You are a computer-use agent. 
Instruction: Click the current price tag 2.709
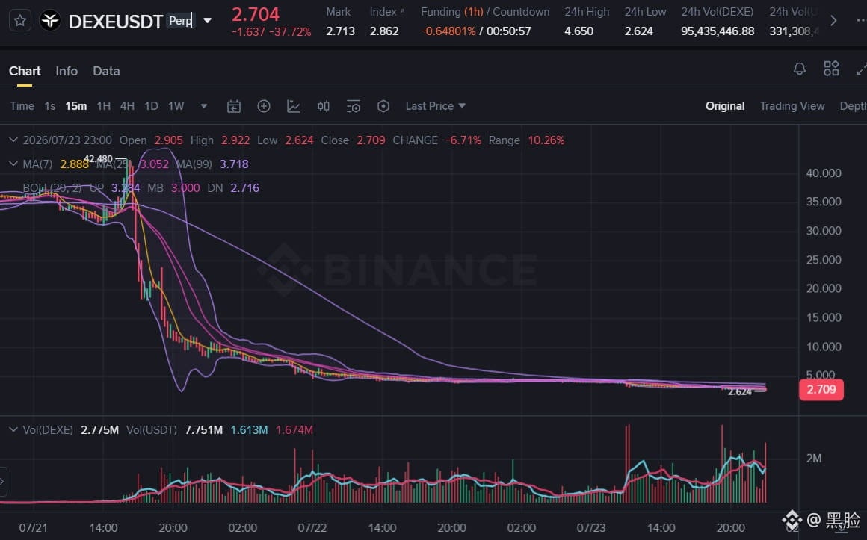pyautogui.click(x=821, y=389)
